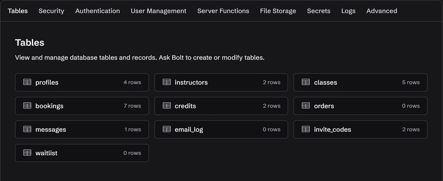Click the table icon beside classes
The width and height of the screenshot is (443, 181).
tap(306, 82)
